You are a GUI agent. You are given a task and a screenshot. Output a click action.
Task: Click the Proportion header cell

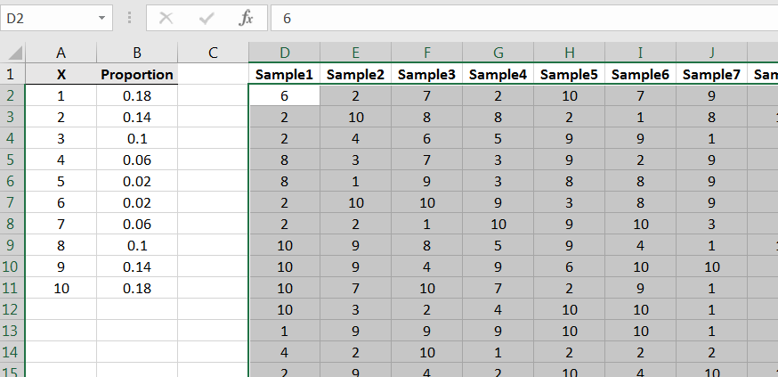[137, 75]
